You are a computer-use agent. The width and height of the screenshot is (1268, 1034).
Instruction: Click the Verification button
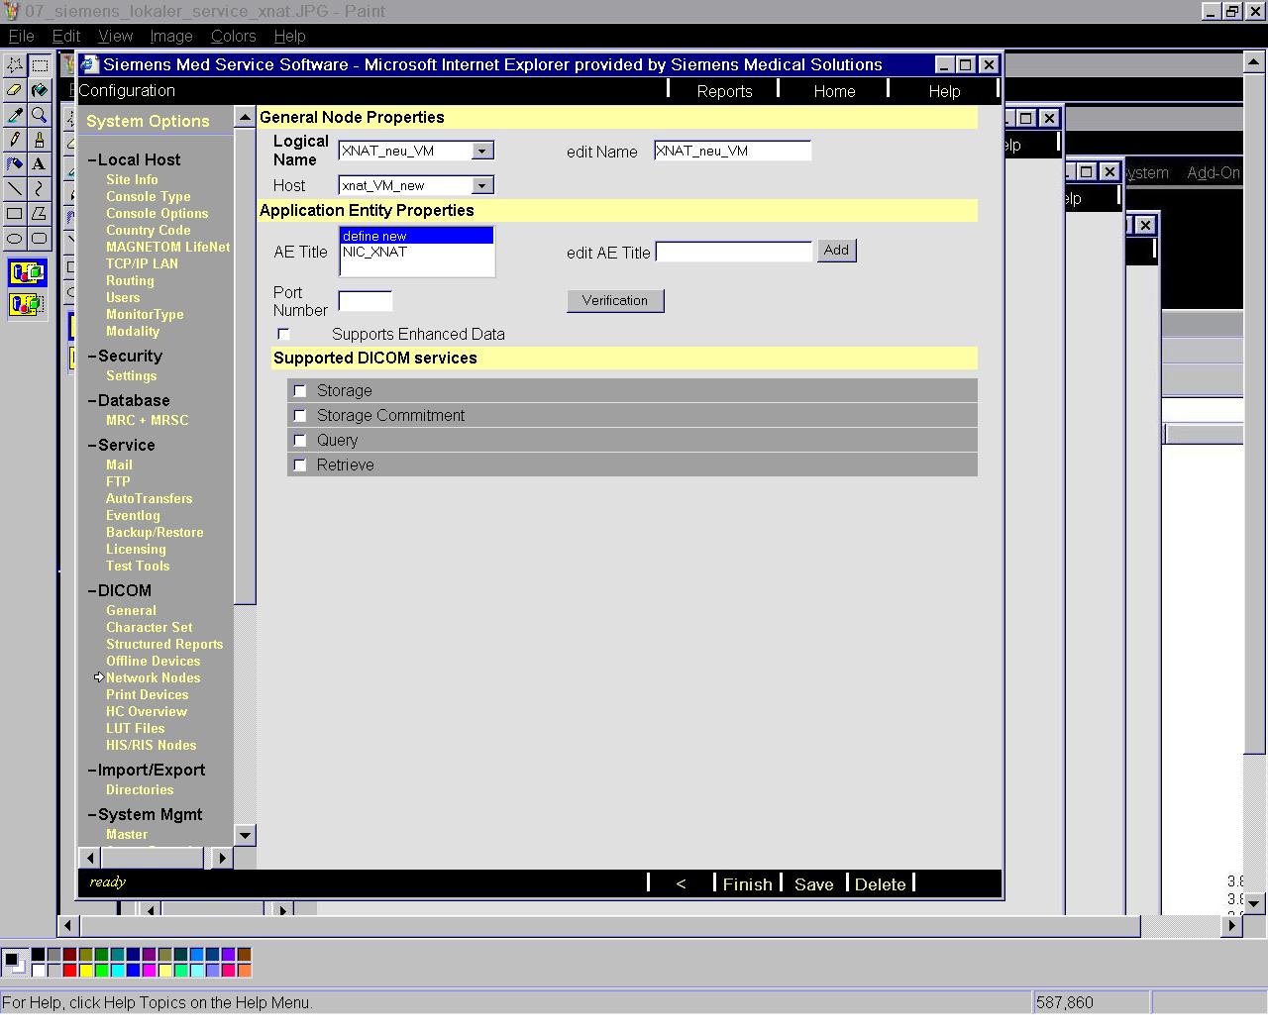615,301
